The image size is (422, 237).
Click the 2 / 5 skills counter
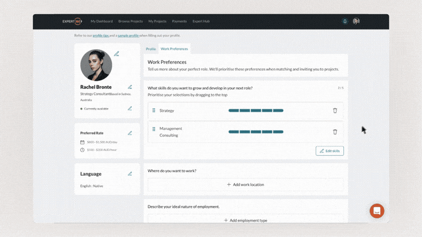tap(341, 88)
